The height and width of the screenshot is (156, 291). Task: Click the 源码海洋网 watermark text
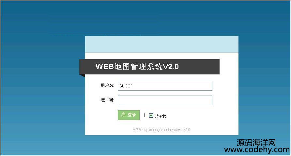[x=256, y=143]
